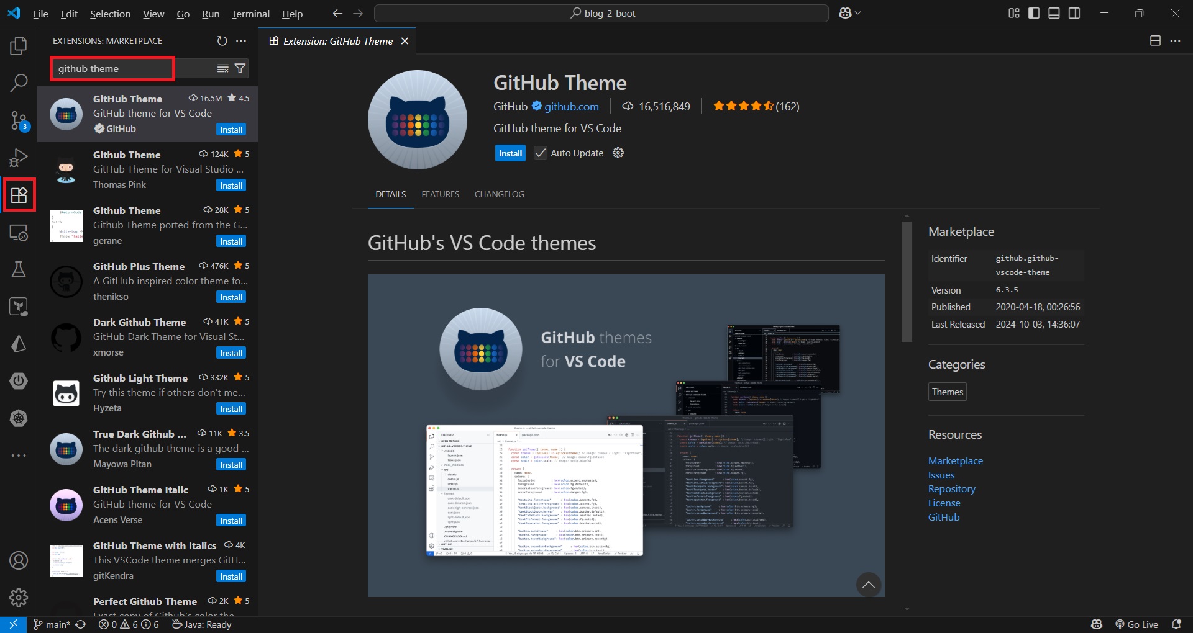Open Customize Layout control
This screenshot has height=633, width=1193.
pyautogui.click(x=1014, y=13)
